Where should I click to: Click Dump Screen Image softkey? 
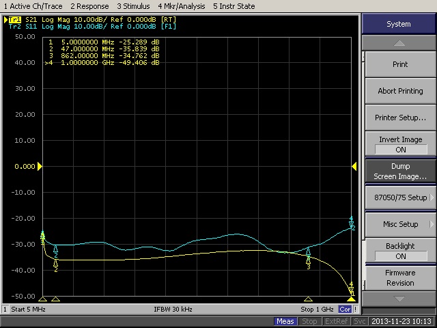(x=400, y=171)
